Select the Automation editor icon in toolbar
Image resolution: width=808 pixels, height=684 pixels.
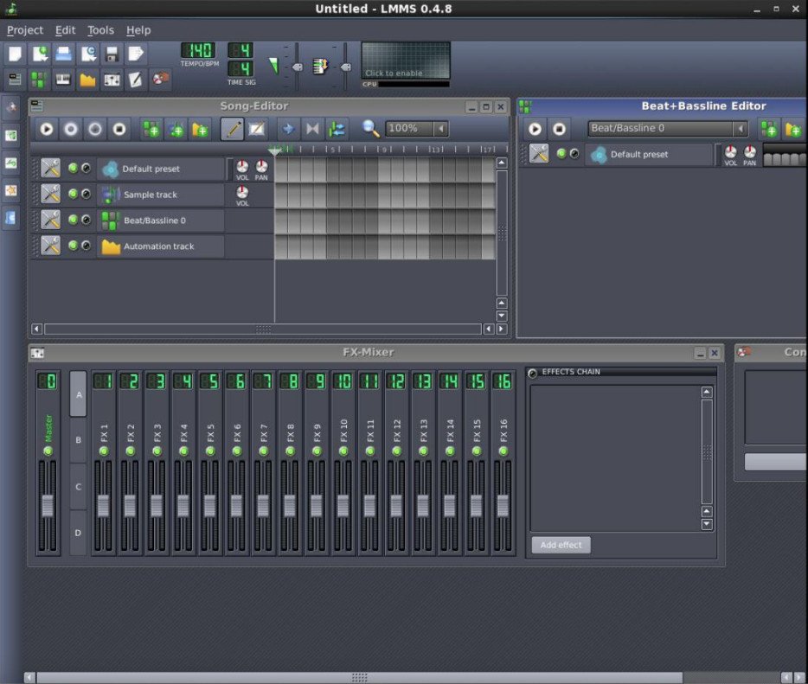click(87, 80)
